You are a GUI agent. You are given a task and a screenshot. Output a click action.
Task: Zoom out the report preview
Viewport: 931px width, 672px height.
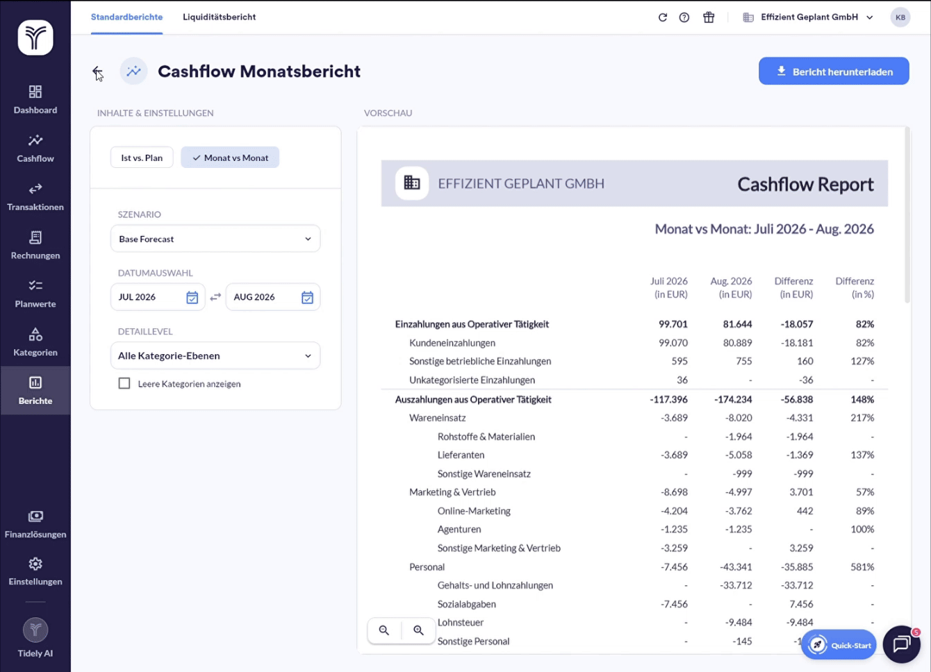[x=384, y=630]
